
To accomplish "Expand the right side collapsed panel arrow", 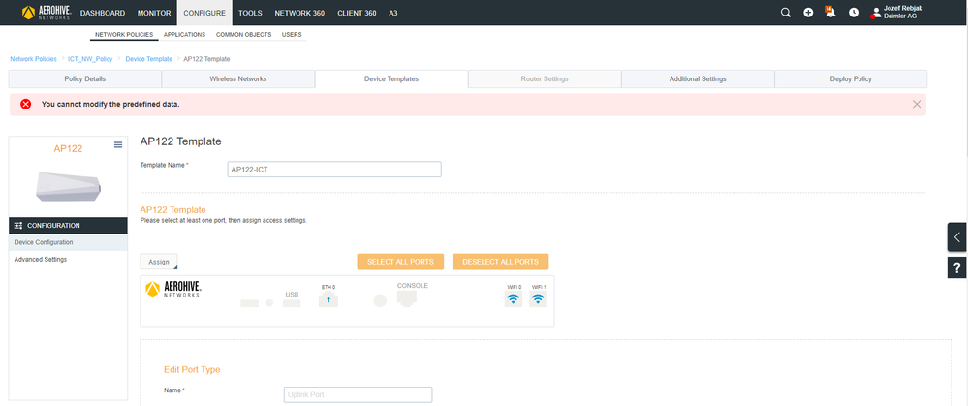I will 957,236.
